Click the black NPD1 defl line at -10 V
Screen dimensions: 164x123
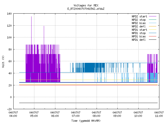pos(88,103)
